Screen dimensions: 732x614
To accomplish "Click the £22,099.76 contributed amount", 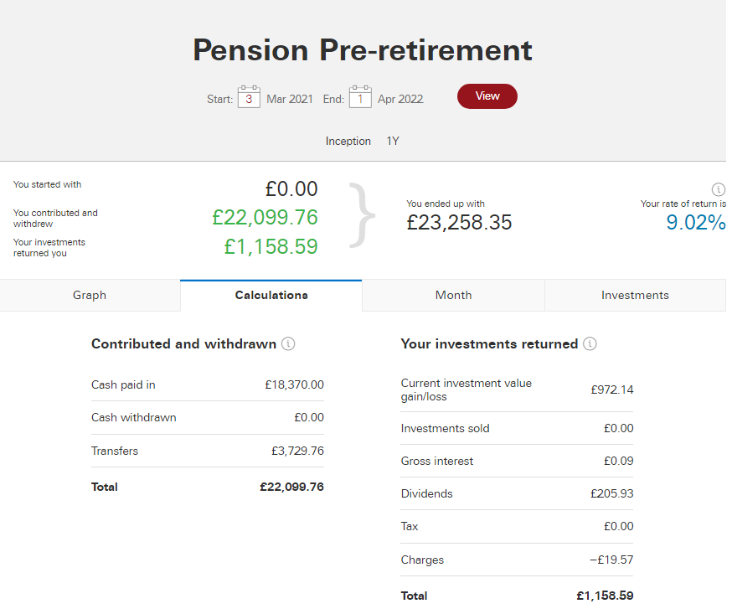I will coord(265,218).
